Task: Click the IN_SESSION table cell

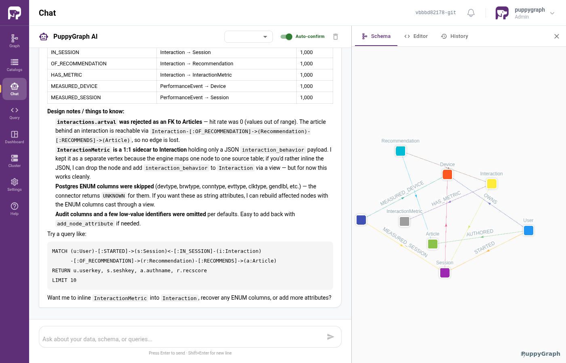Action: click(x=102, y=52)
